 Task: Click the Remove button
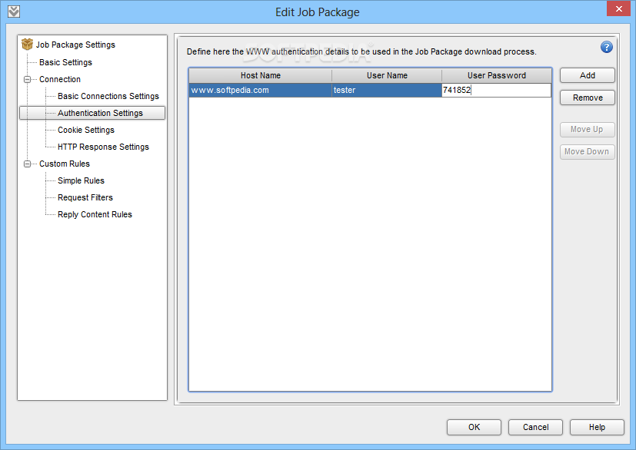click(x=588, y=98)
